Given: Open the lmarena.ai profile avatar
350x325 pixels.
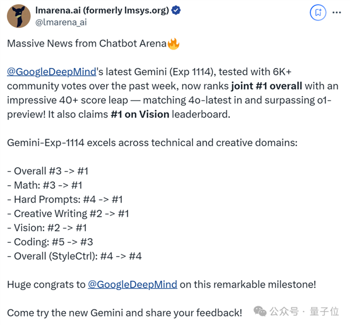Looking at the screenshot, I should click(19, 16).
